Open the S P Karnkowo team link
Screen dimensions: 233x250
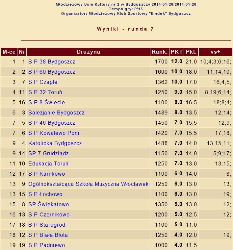point(47,174)
